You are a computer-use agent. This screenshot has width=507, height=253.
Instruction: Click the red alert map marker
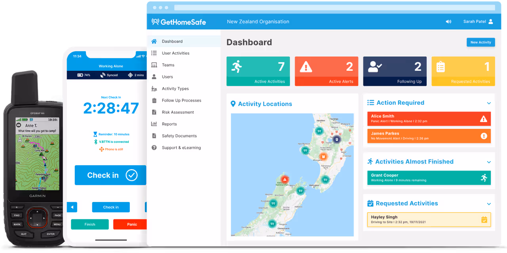284,179
